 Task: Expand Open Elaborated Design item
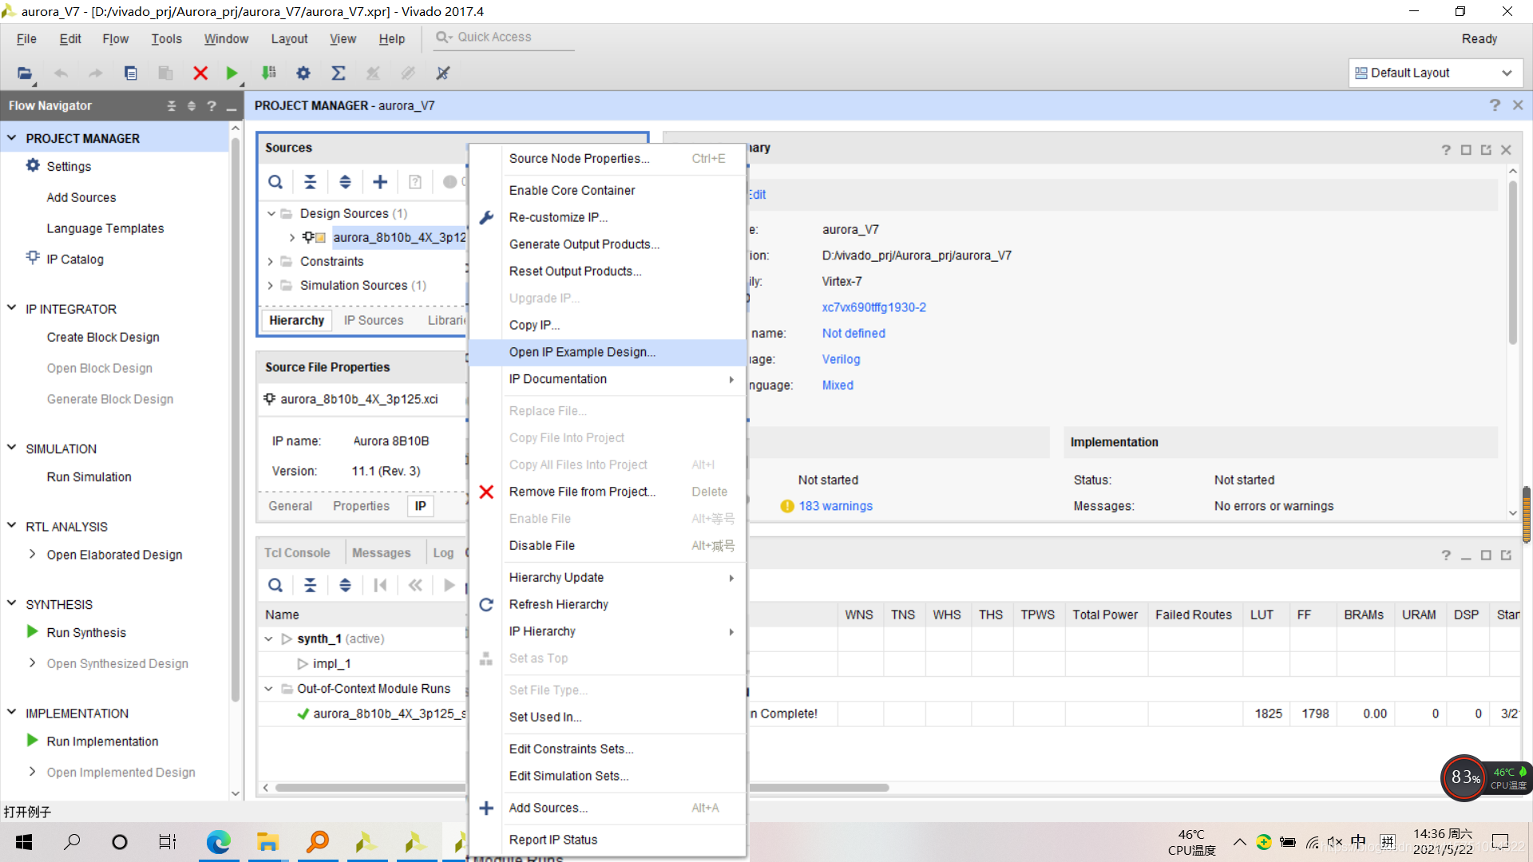point(32,554)
